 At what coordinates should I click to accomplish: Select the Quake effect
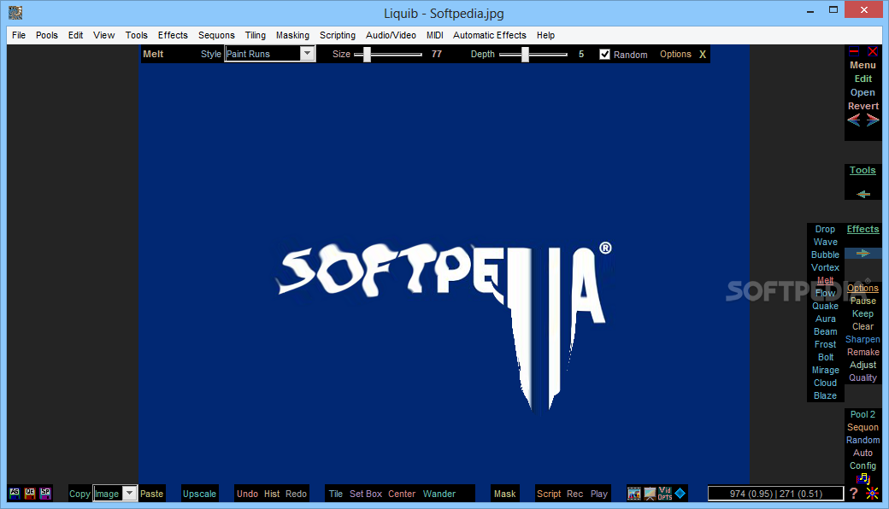point(825,306)
